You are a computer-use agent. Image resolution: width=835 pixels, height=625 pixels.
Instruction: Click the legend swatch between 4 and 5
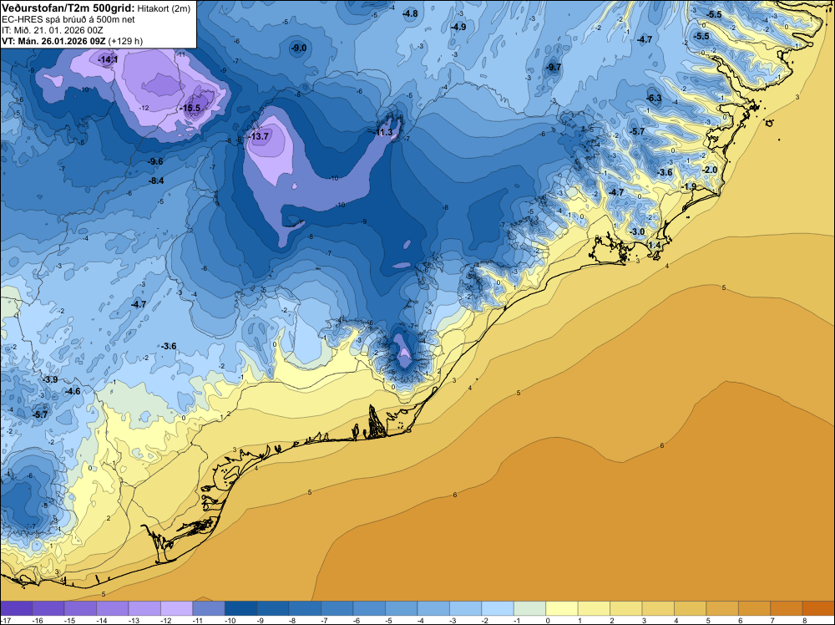click(x=690, y=608)
